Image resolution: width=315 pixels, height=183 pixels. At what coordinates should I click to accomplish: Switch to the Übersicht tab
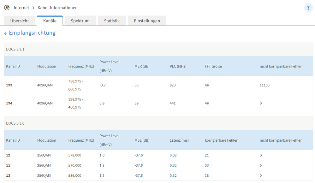[x=20, y=21]
